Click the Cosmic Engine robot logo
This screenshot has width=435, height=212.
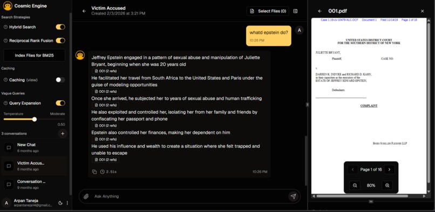8,6
